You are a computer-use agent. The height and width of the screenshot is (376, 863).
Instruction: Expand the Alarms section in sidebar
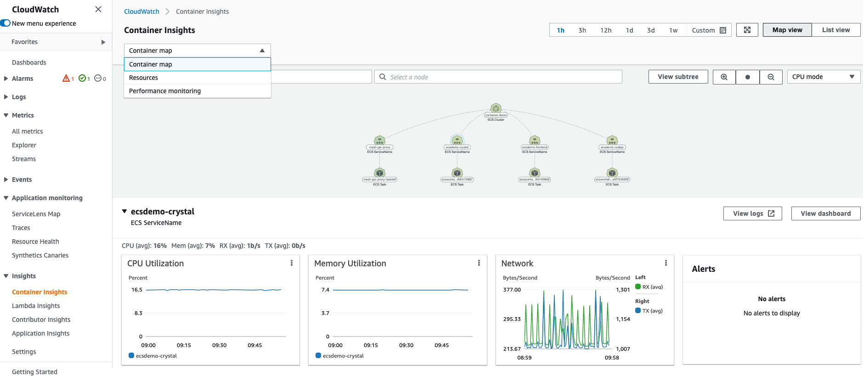(x=6, y=79)
